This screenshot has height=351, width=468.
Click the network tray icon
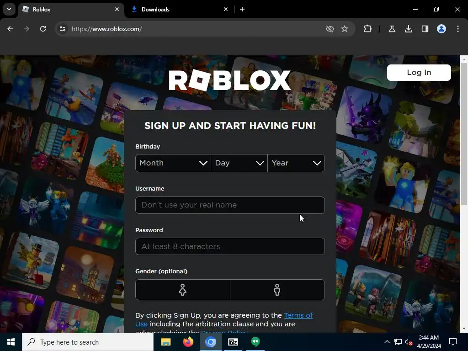(398, 342)
